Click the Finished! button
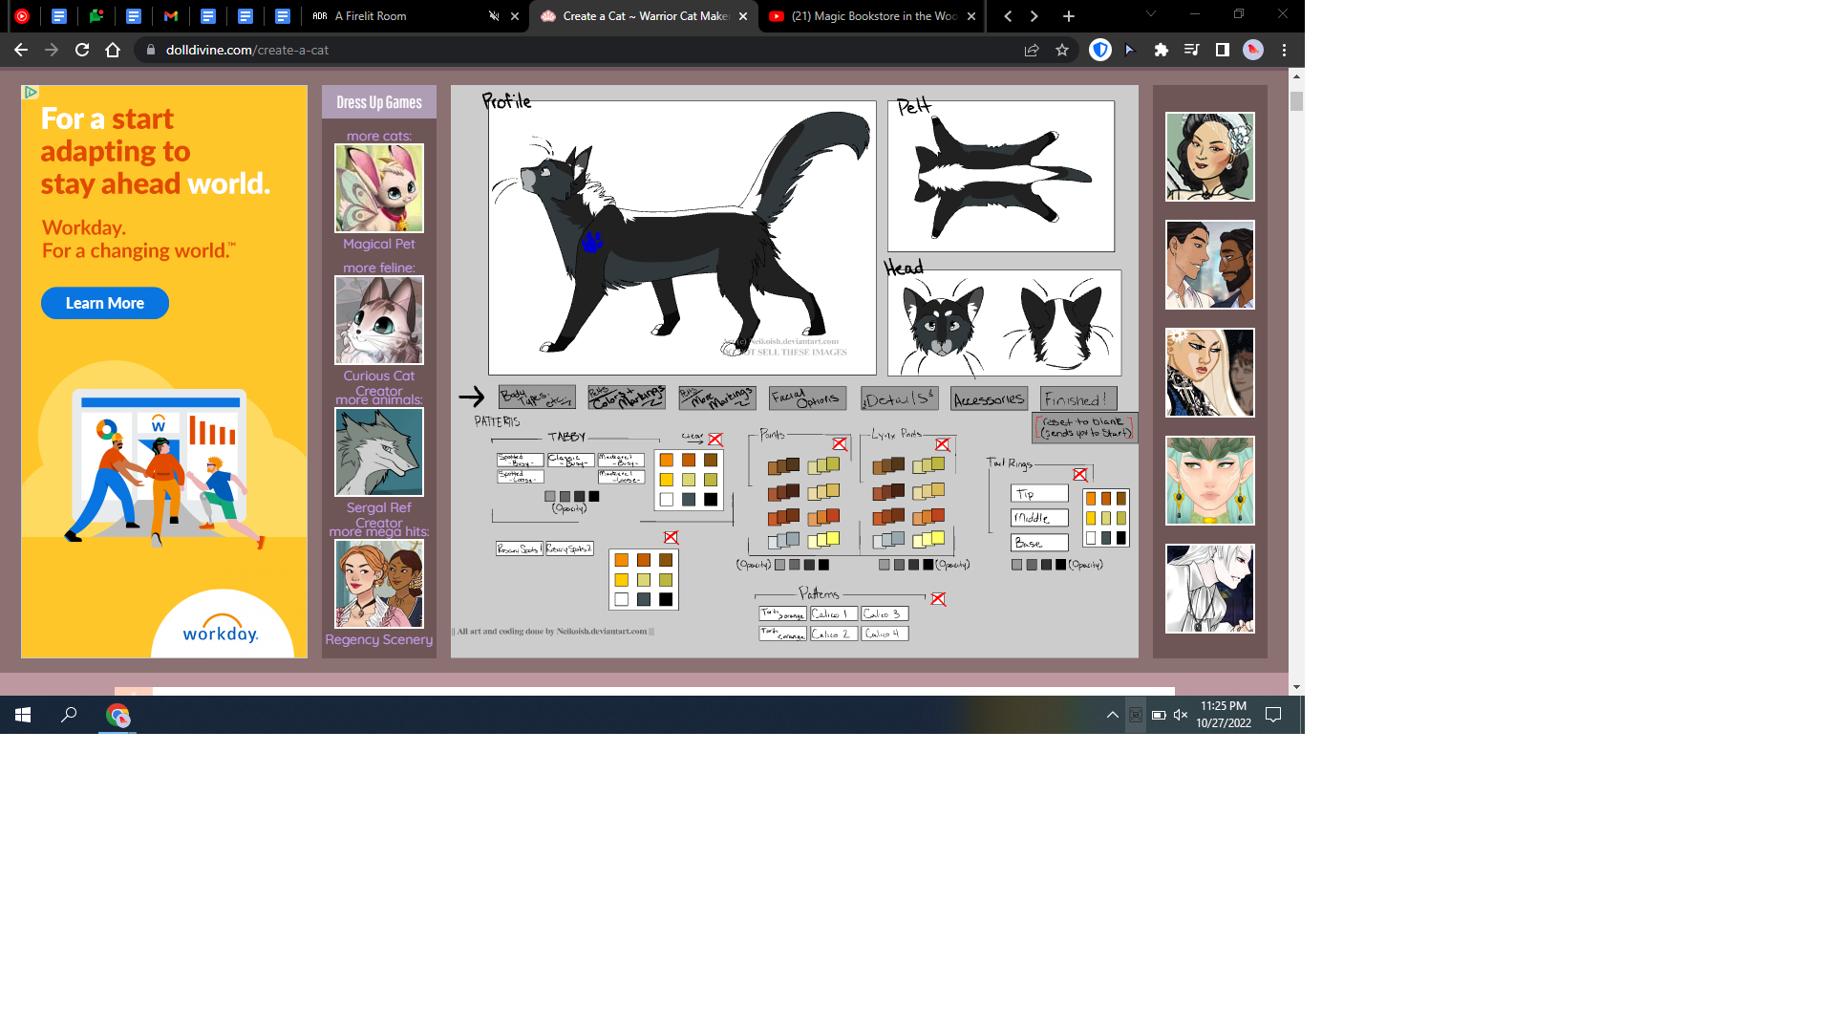Screen dimensions: 1834x1032 click(x=1077, y=399)
